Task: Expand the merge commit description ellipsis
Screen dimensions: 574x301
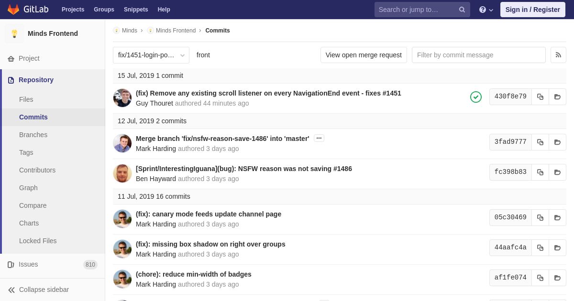Action: 319,138
